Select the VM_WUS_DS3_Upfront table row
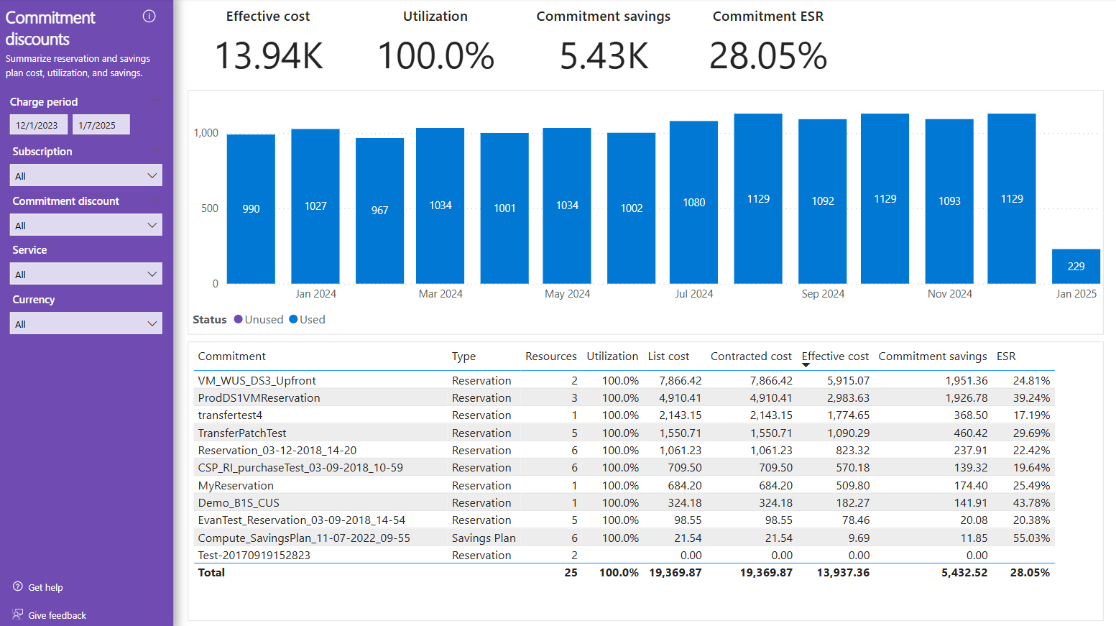The width and height of the screenshot is (1116, 626). pos(257,380)
